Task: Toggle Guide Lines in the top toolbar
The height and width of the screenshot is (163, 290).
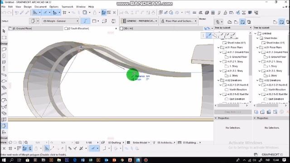Action: (35, 13)
